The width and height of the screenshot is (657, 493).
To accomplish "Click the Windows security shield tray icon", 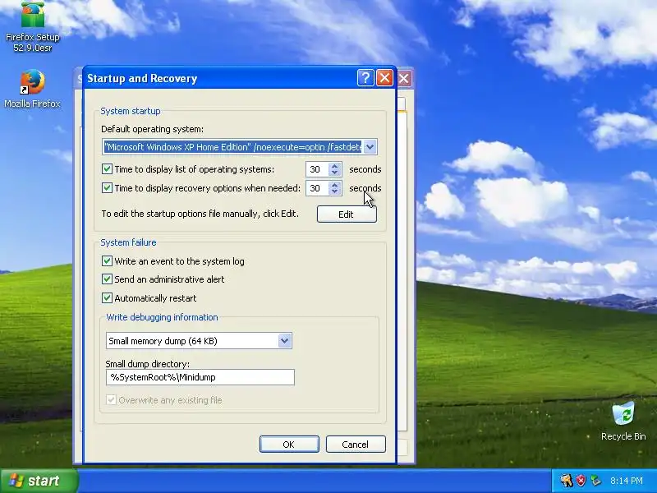I will [x=581, y=481].
